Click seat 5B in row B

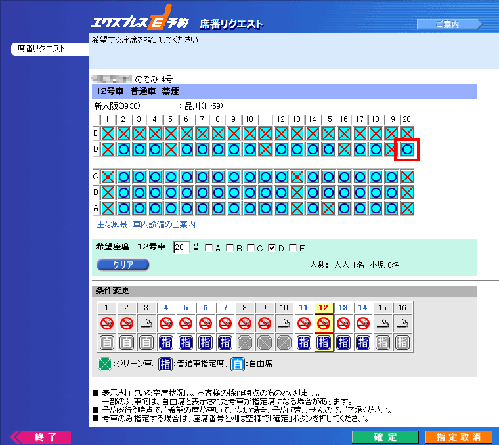[x=171, y=192]
